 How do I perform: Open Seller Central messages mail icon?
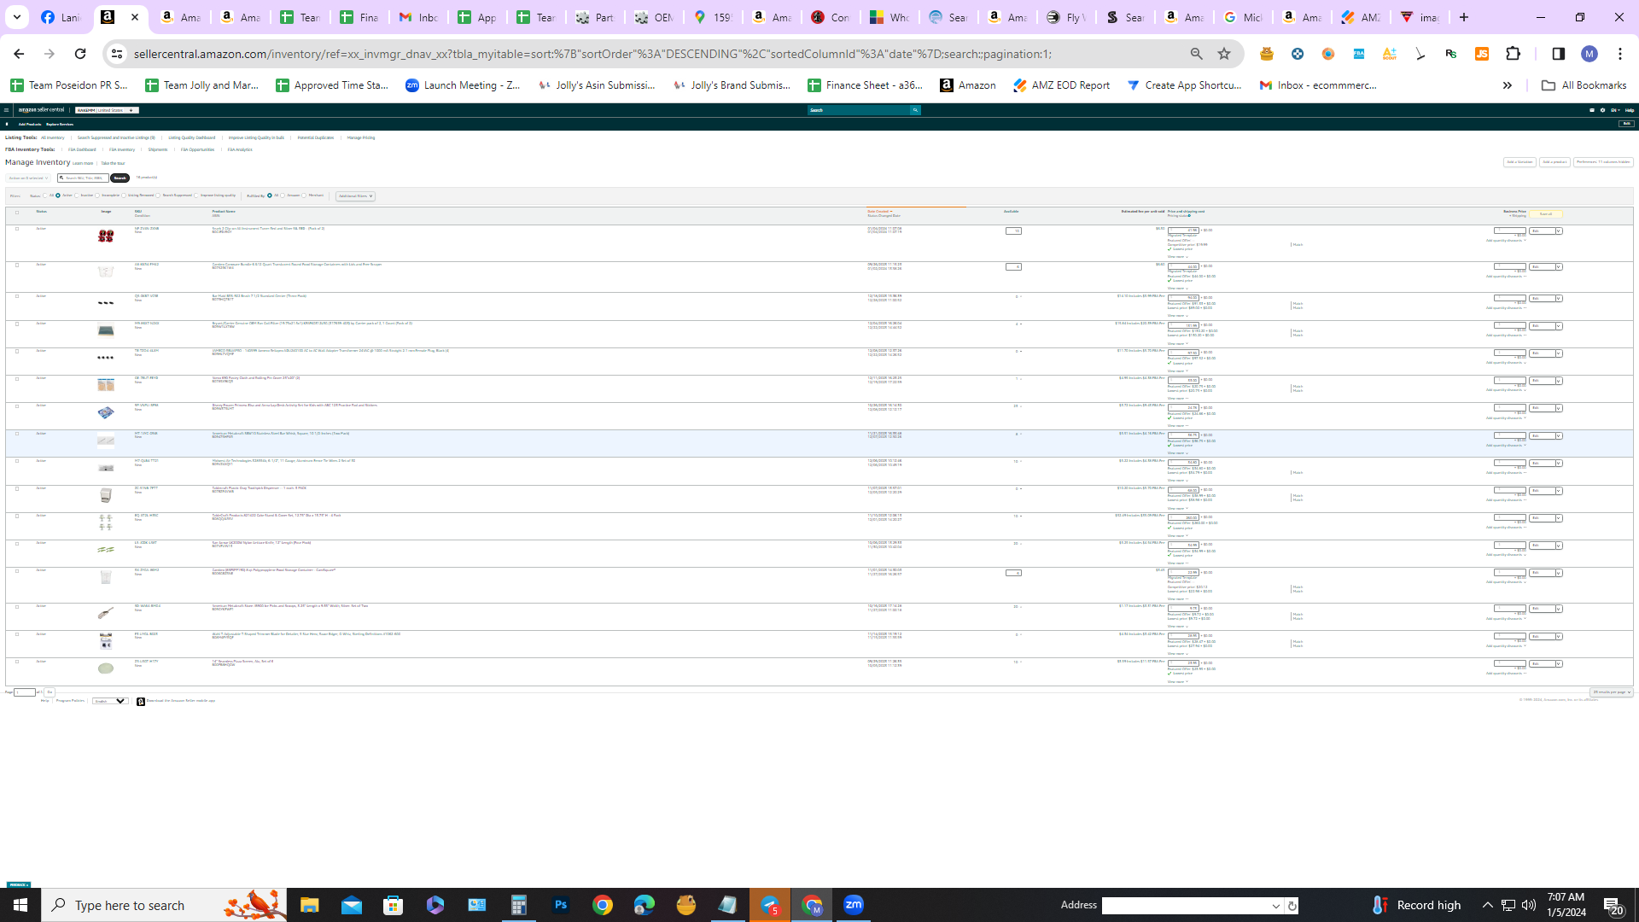[x=1592, y=110]
